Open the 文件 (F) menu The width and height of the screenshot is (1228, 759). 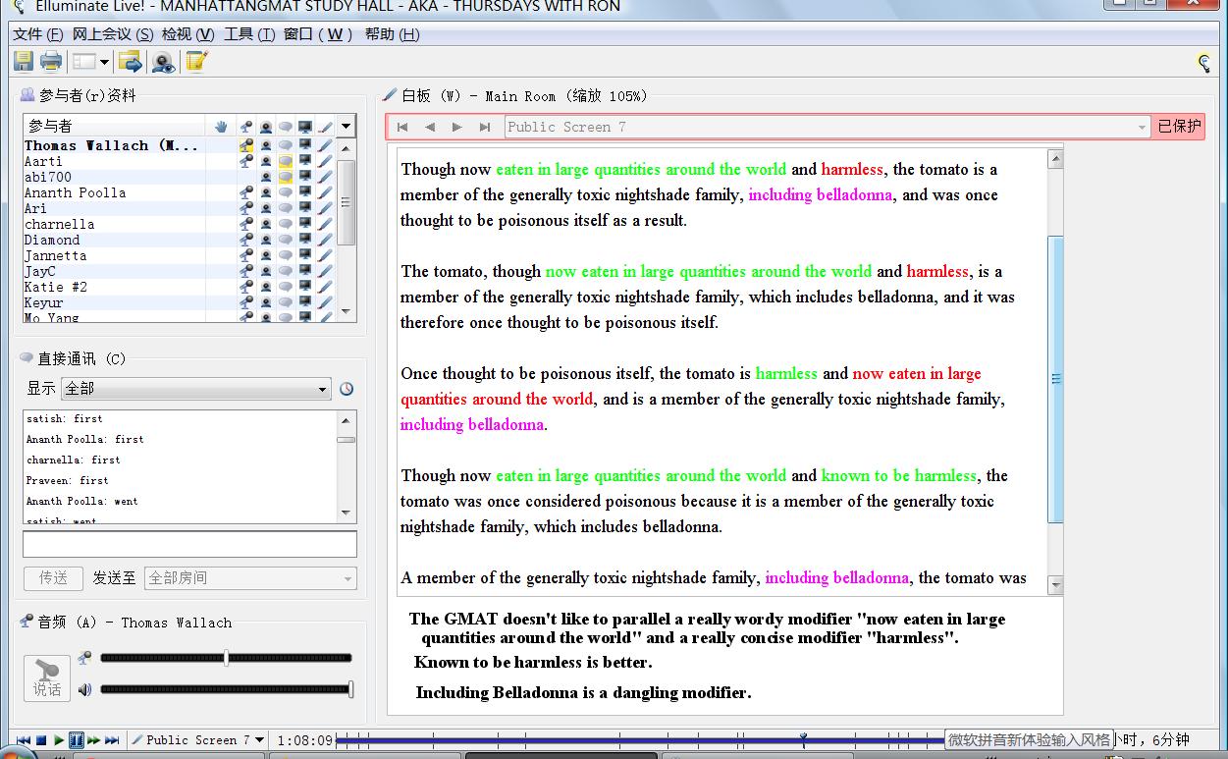(x=38, y=34)
